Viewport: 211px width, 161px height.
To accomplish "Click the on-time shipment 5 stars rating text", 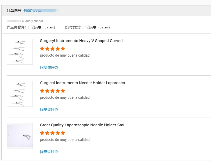I will 104,27.
